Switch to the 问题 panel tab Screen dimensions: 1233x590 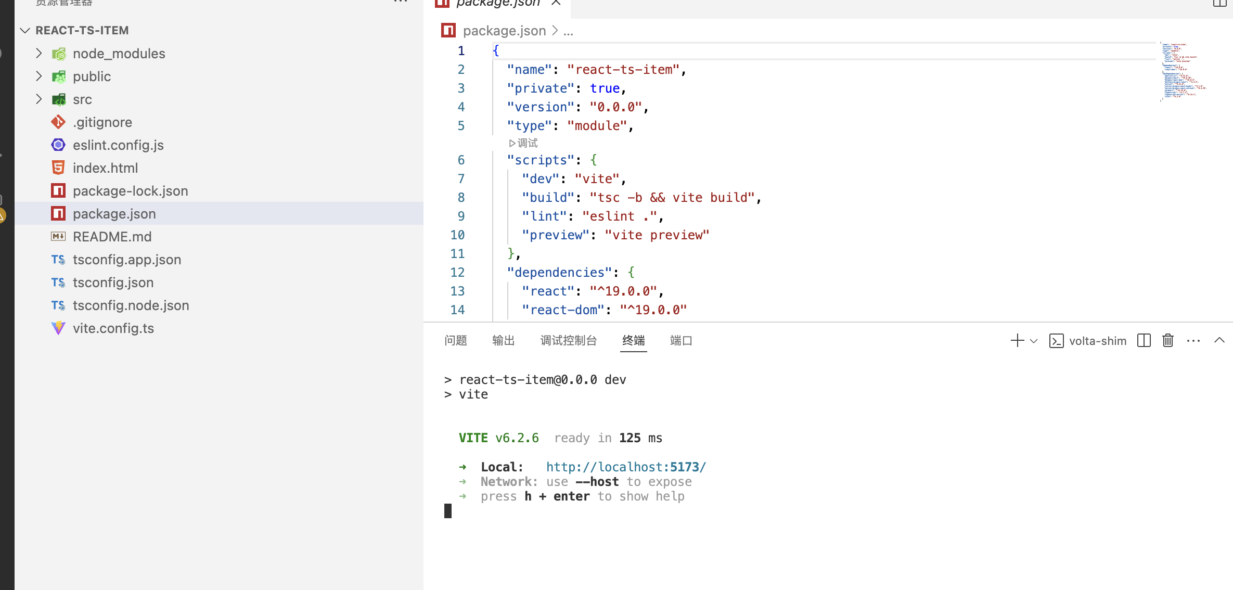(455, 340)
